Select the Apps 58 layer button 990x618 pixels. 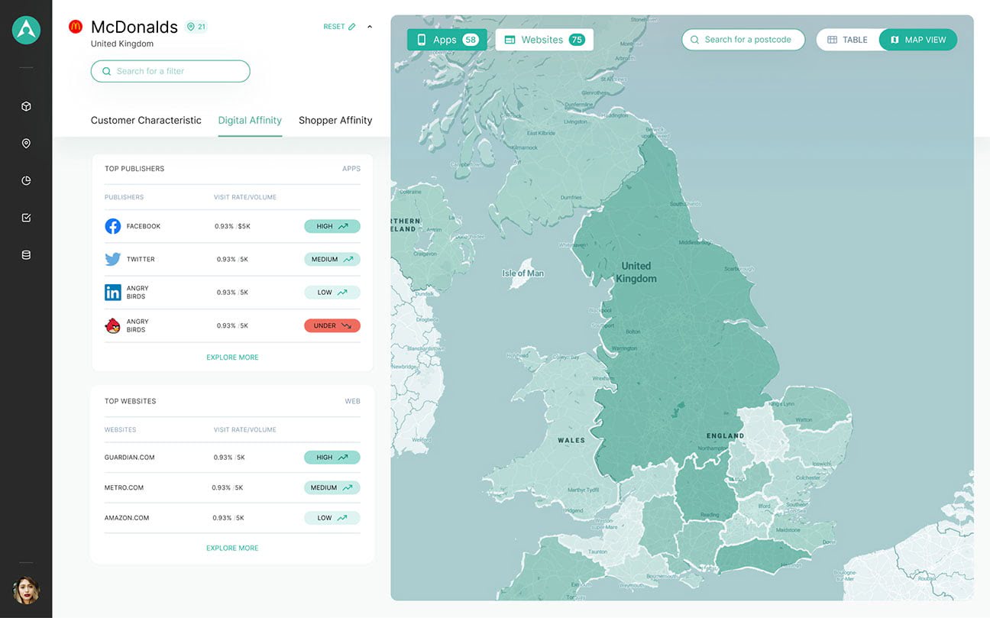click(x=447, y=40)
